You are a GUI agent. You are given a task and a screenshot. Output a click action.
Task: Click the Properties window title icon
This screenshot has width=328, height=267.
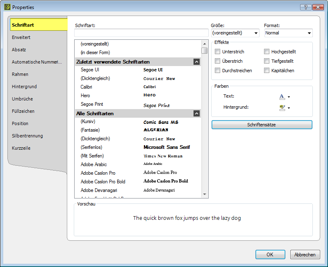7,7
